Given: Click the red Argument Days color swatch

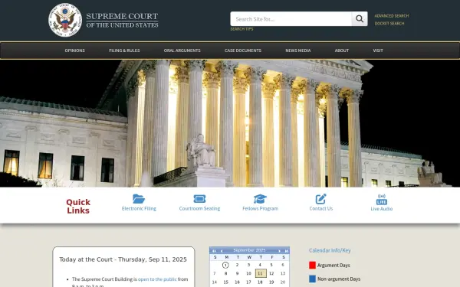Looking at the screenshot, I should (313, 265).
